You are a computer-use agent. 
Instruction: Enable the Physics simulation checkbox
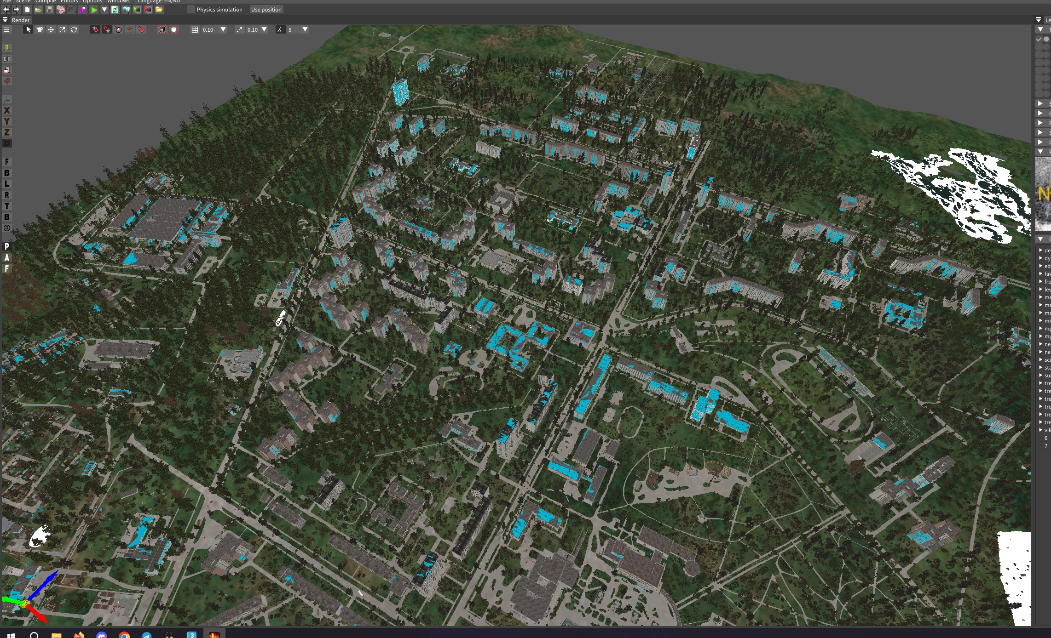click(x=191, y=10)
